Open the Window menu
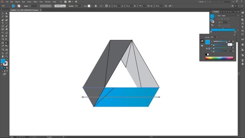 click(47, 2)
